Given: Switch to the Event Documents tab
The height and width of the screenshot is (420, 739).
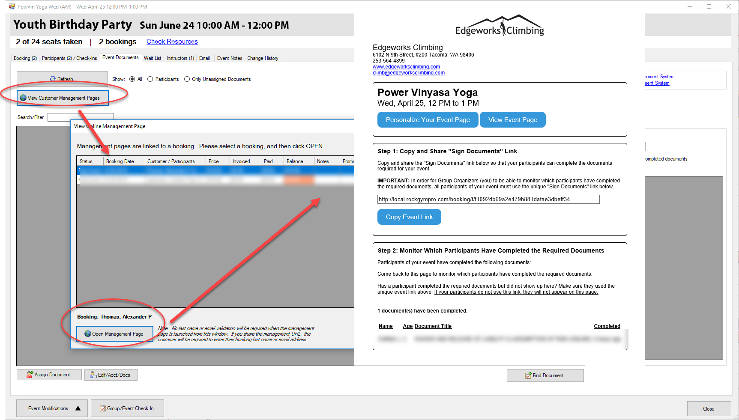Looking at the screenshot, I should tap(120, 57).
